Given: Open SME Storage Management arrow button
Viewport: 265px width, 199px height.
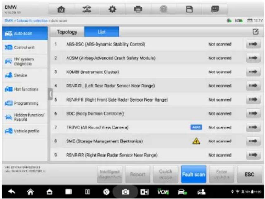Looking at the screenshot, I should [x=253, y=141].
